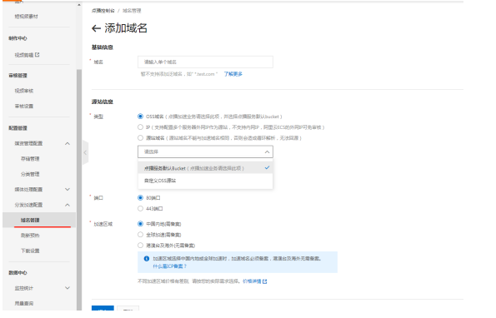Select the IP source type radio
The image size is (496, 318).
point(140,127)
